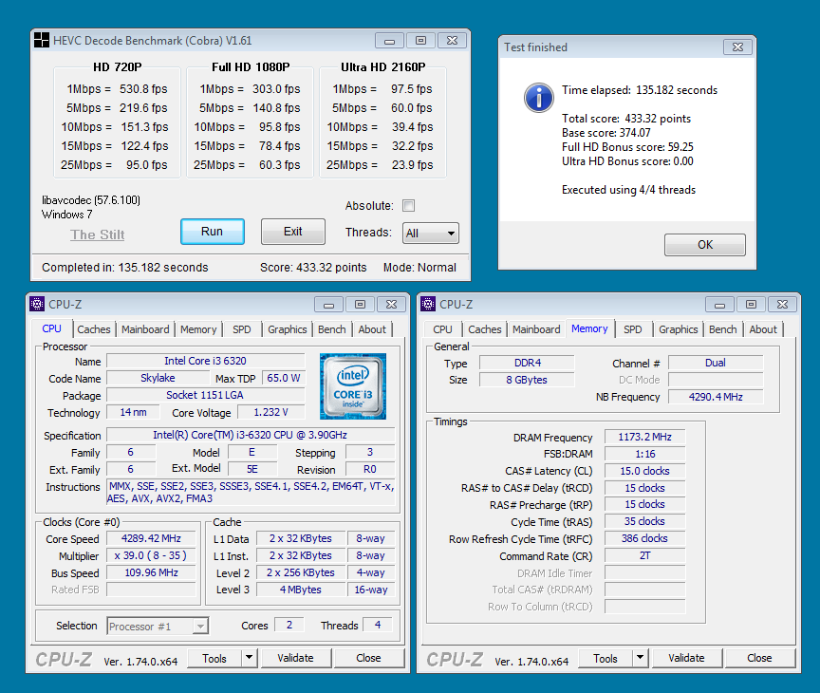Click the Level 3 cache value 4 MBytes
The width and height of the screenshot is (820, 693).
(301, 590)
